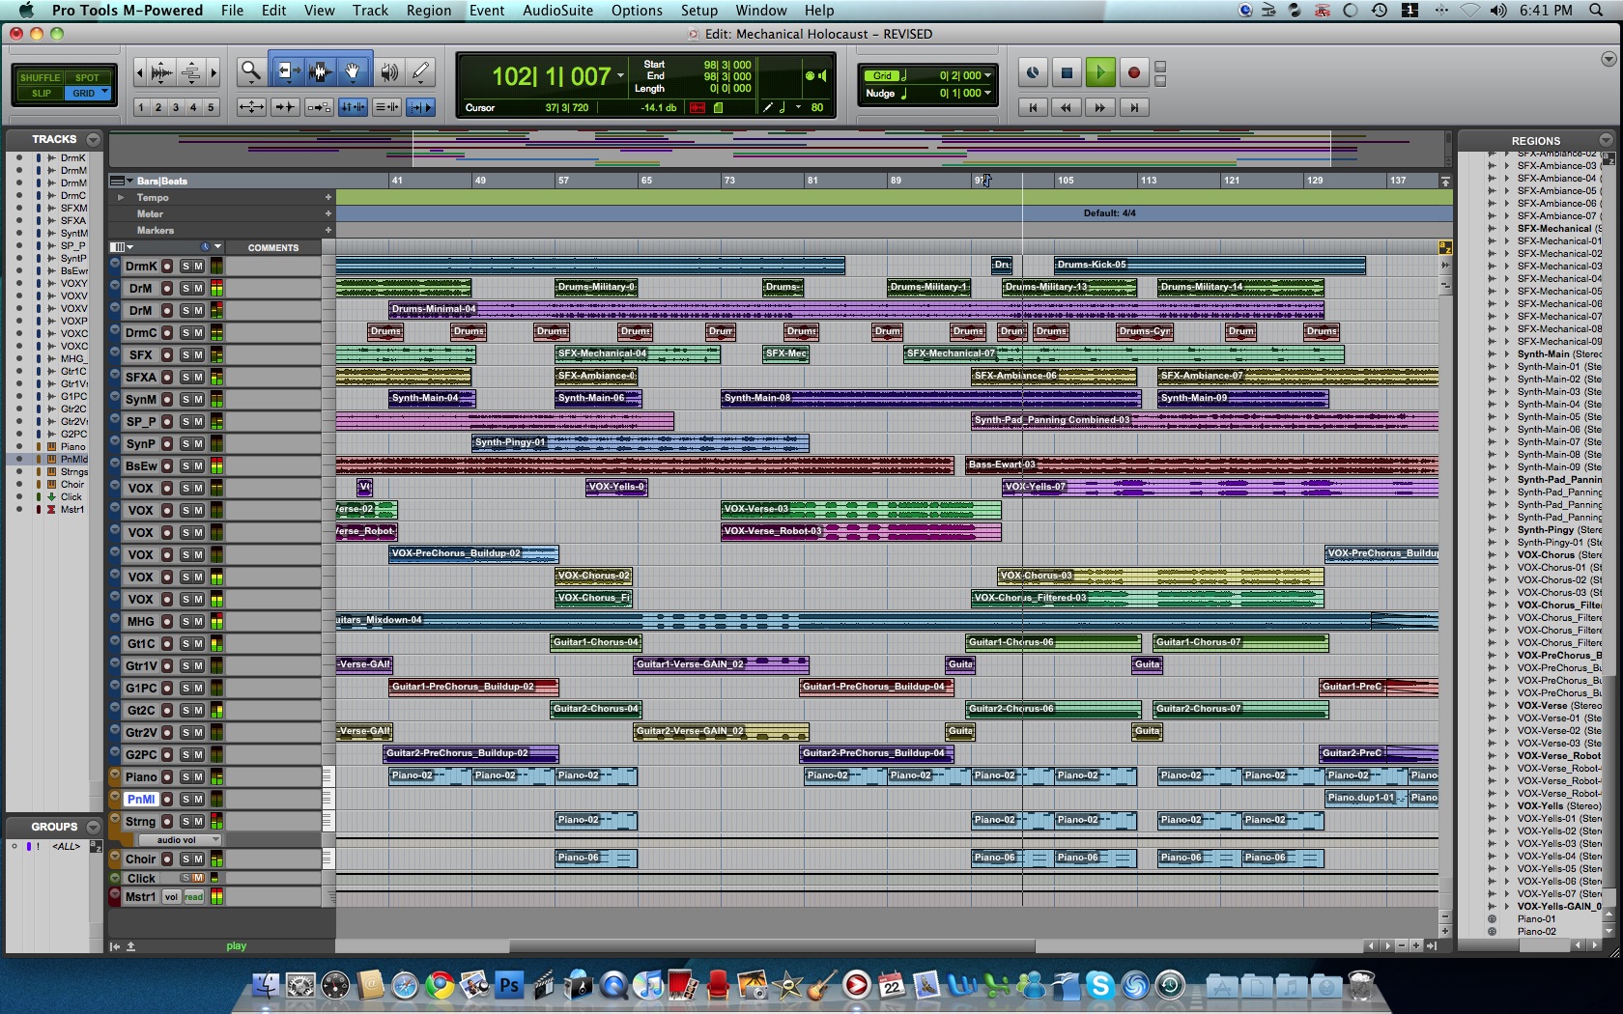This screenshot has height=1014, width=1623.
Task: Enable SHUFFLE edit mode
Action: coord(40,77)
